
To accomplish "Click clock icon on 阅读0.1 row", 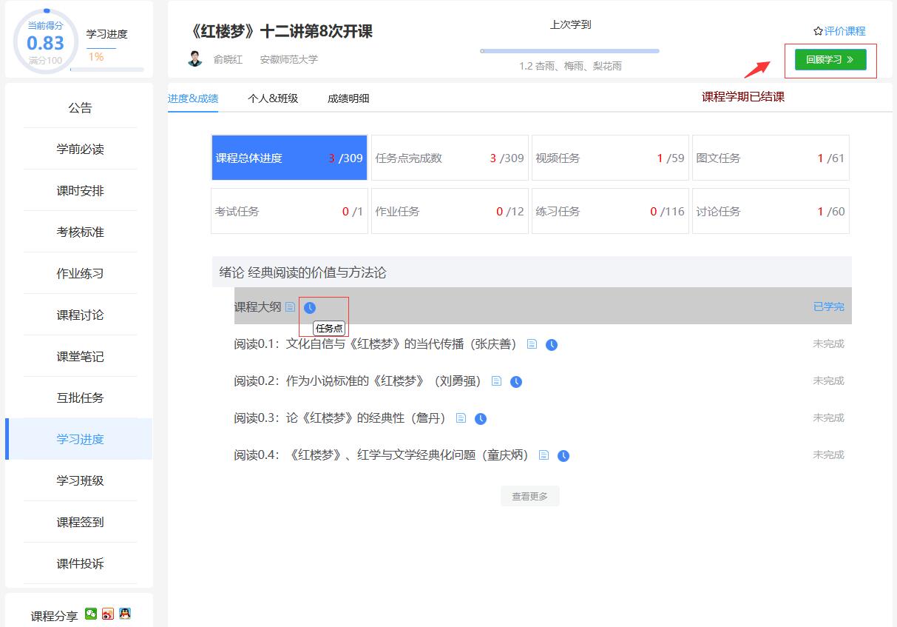I will pos(552,344).
